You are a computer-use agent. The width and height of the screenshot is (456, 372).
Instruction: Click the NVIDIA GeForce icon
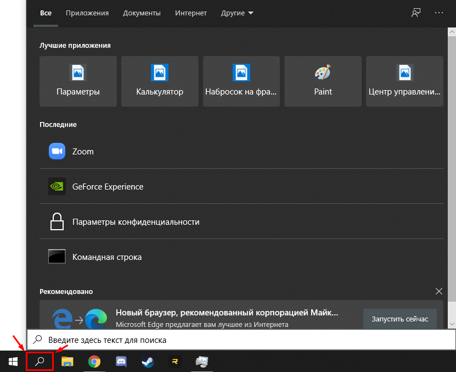[57, 186]
